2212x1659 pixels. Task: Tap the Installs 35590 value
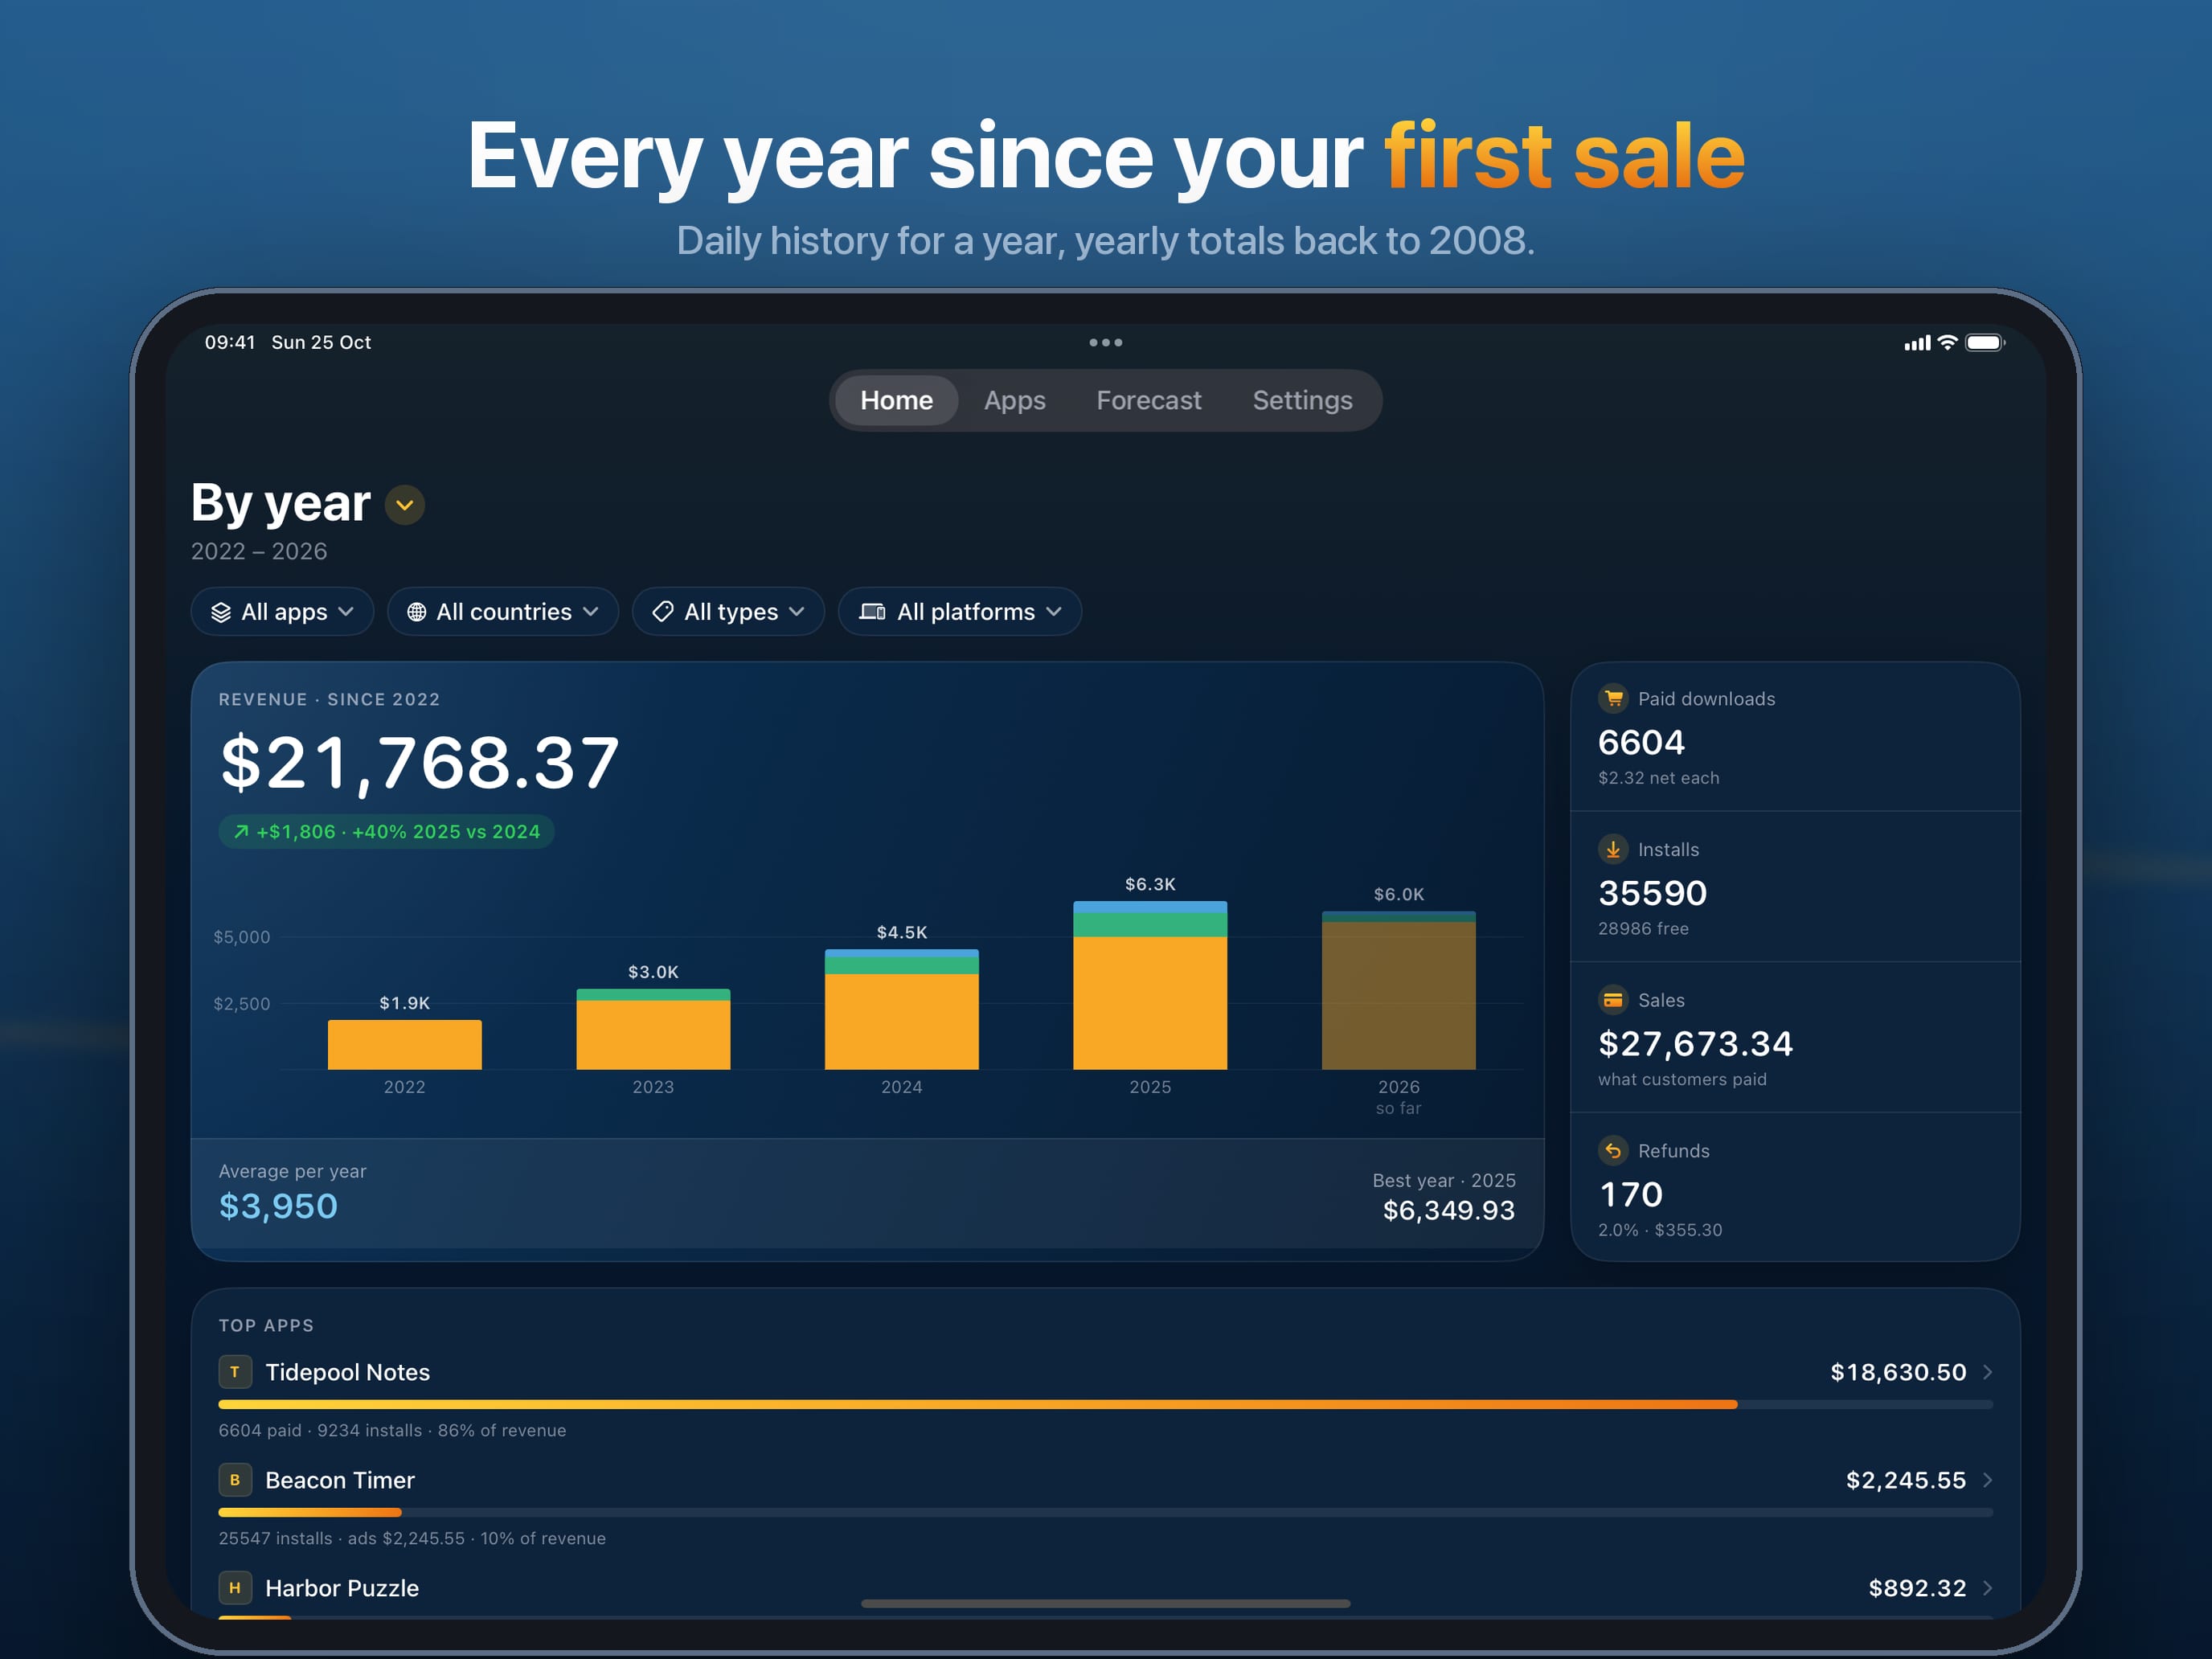(x=1652, y=893)
